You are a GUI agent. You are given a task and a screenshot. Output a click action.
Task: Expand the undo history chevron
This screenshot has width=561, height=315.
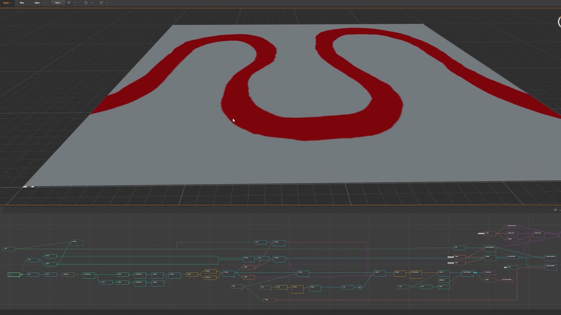click(91, 3)
